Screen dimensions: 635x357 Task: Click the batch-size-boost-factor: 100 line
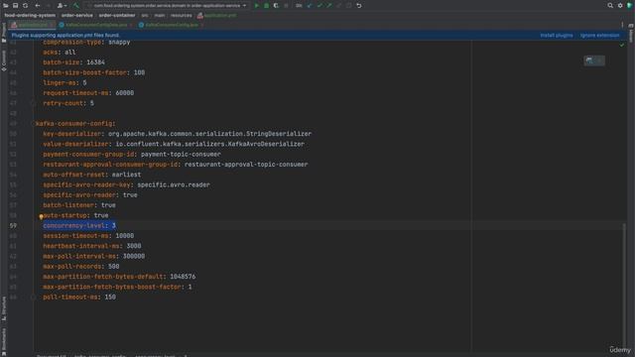[x=93, y=72]
